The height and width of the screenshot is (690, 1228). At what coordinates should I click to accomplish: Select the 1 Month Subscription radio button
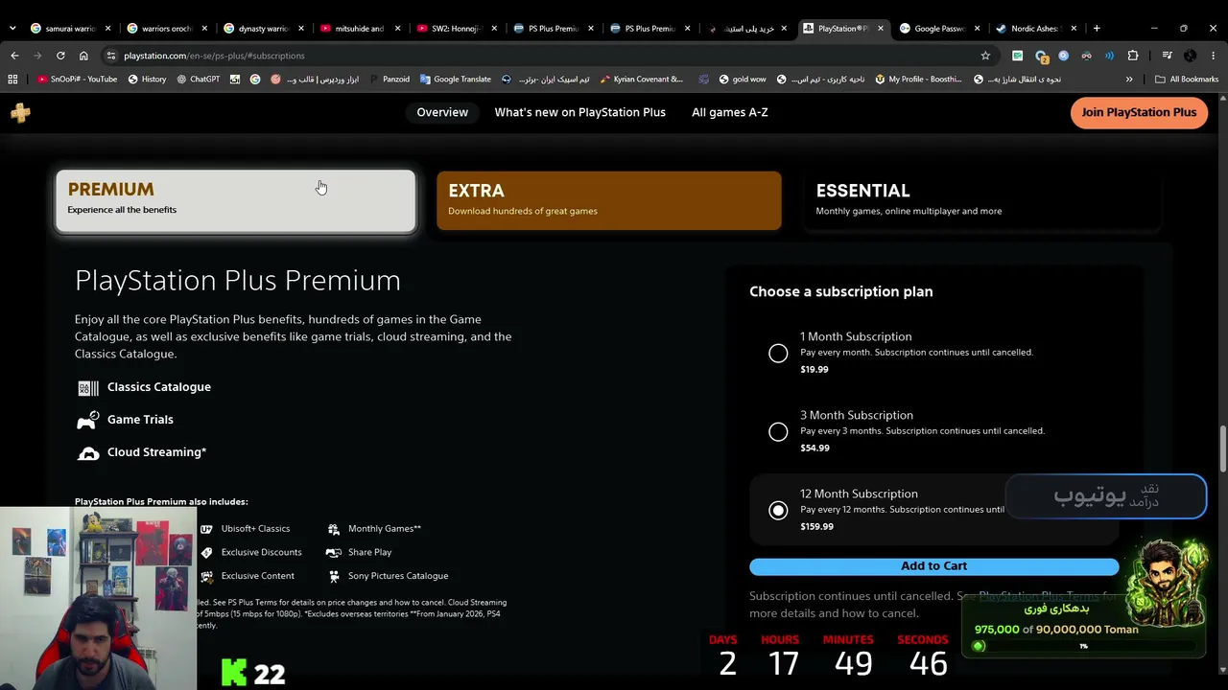coord(778,354)
